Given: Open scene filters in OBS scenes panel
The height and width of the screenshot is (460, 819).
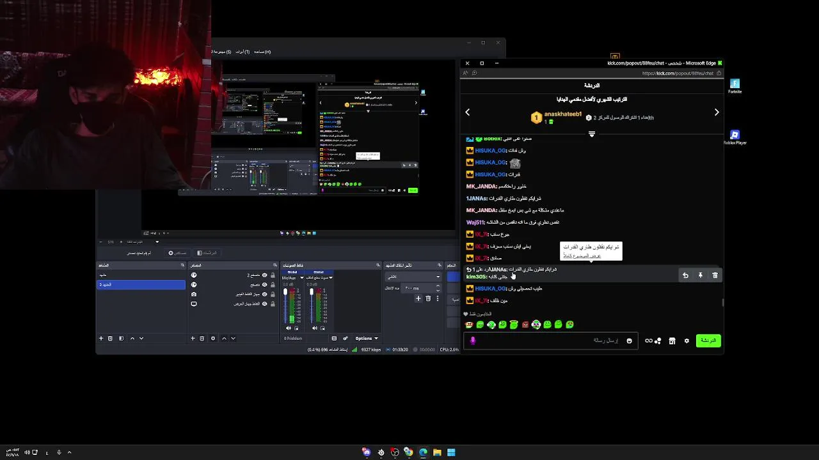Looking at the screenshot, I should [122, 338].
